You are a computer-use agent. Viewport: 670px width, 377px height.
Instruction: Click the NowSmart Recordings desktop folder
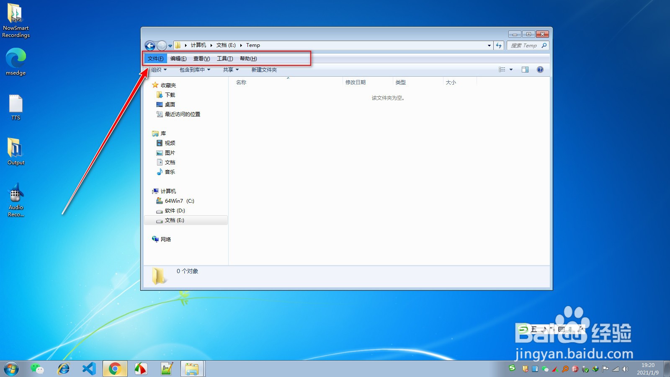point(16,21)
